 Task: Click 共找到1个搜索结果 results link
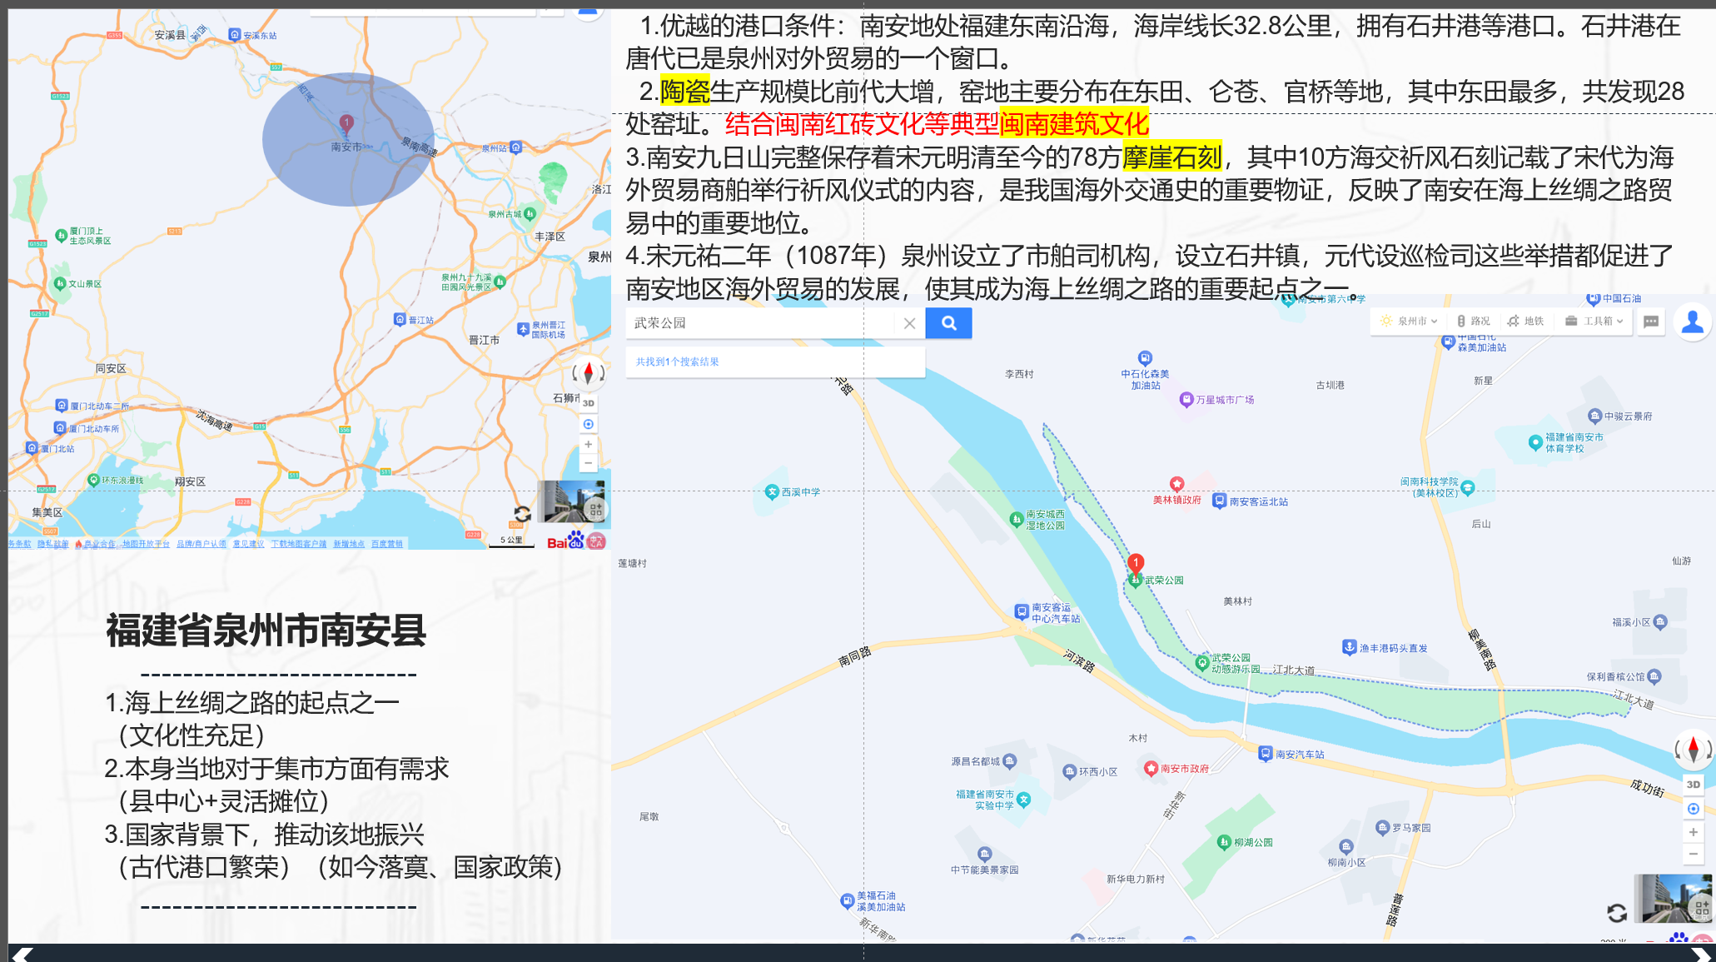pos(677,362)
